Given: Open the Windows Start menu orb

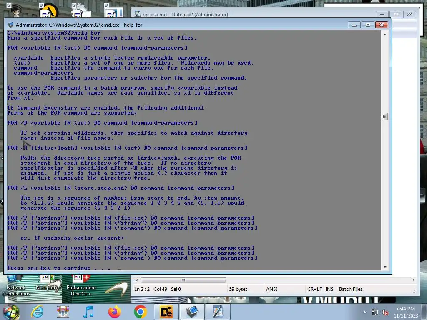Looking at the screenshot, I should pos(11,312).
